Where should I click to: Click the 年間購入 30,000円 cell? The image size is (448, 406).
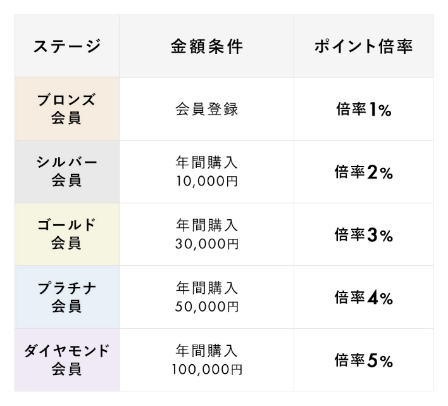206,234
